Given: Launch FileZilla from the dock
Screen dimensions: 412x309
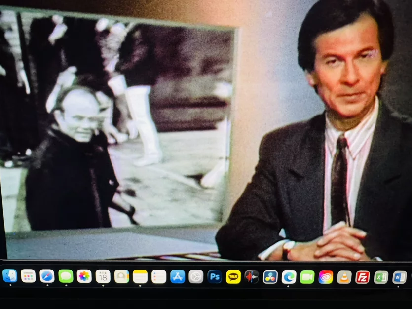Looking at the screenshot, I should pos(363,277).
